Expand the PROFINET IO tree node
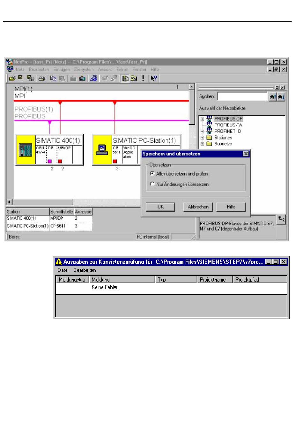The width and height of the screenshot is (303, 446). click(202, 131)
